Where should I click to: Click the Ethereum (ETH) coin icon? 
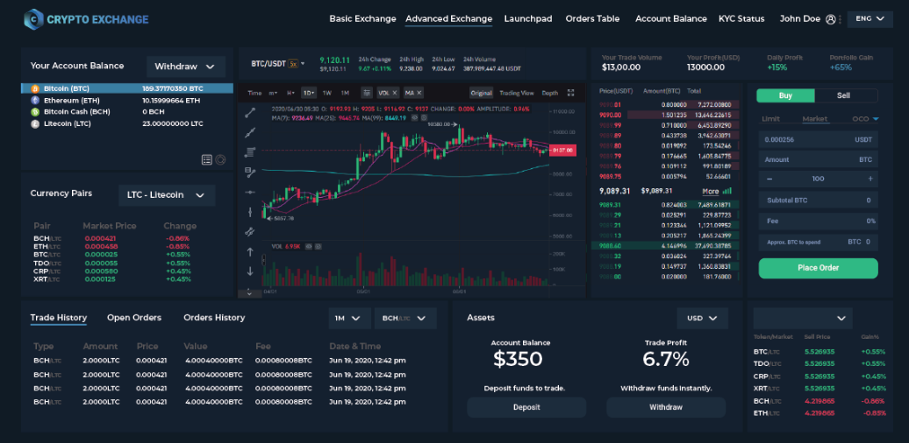tap(35, 101)
